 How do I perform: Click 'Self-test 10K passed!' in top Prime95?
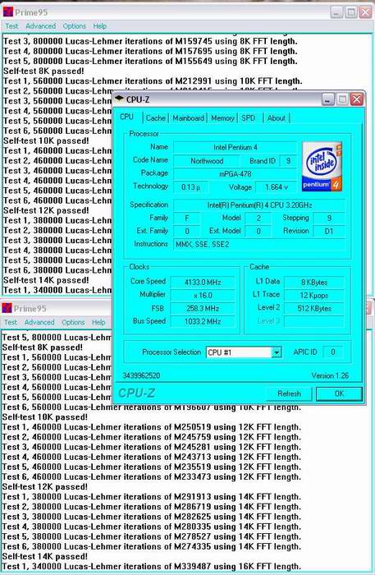click(x=46, y=140)
